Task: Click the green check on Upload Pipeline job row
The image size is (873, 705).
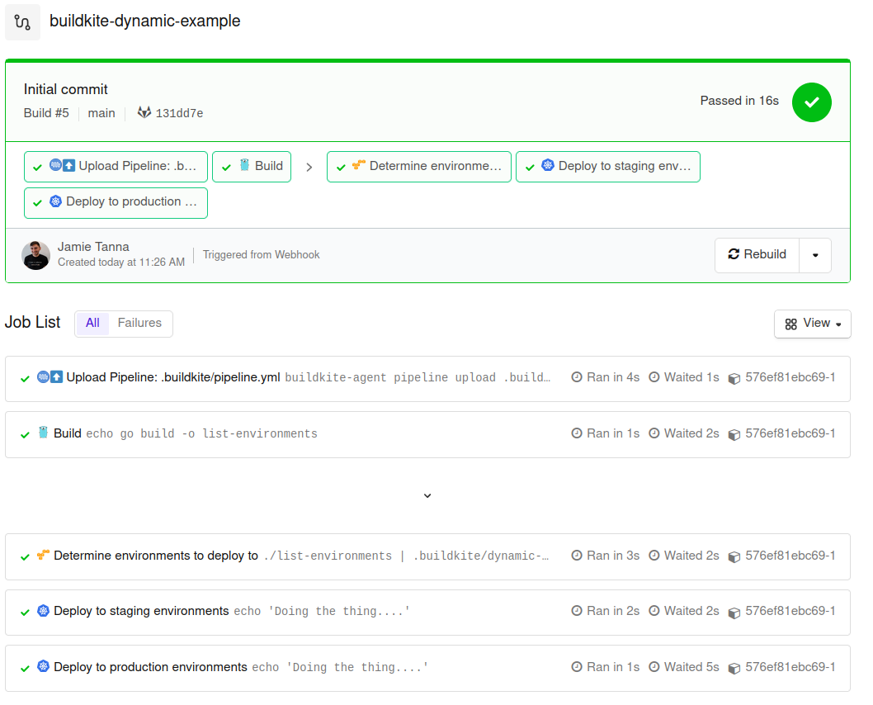Action: [25, 379]
